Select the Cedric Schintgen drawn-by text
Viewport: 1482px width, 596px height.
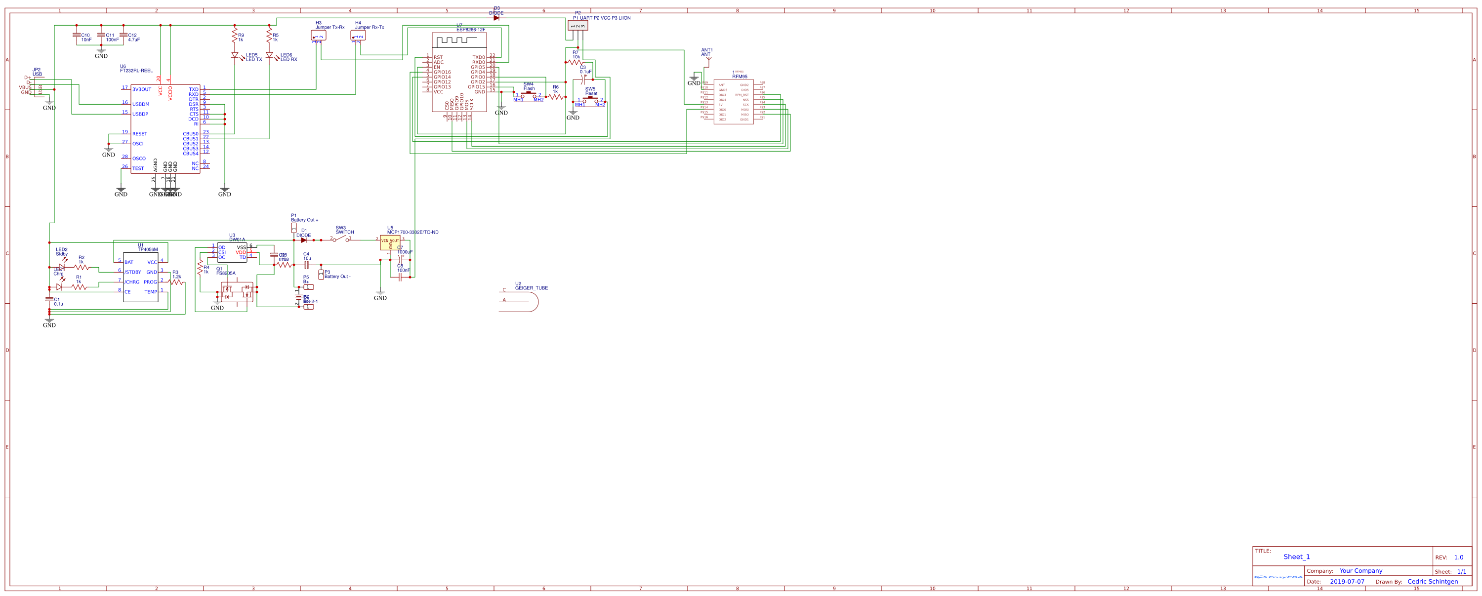point(1432,582)
